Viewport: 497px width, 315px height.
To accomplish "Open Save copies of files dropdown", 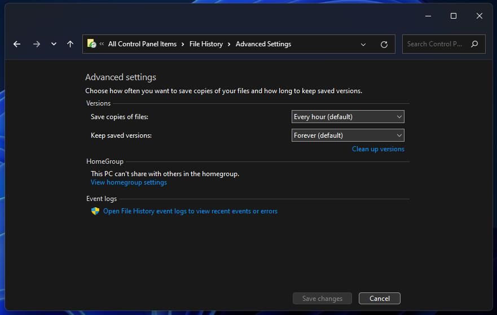I will (348, 117).
